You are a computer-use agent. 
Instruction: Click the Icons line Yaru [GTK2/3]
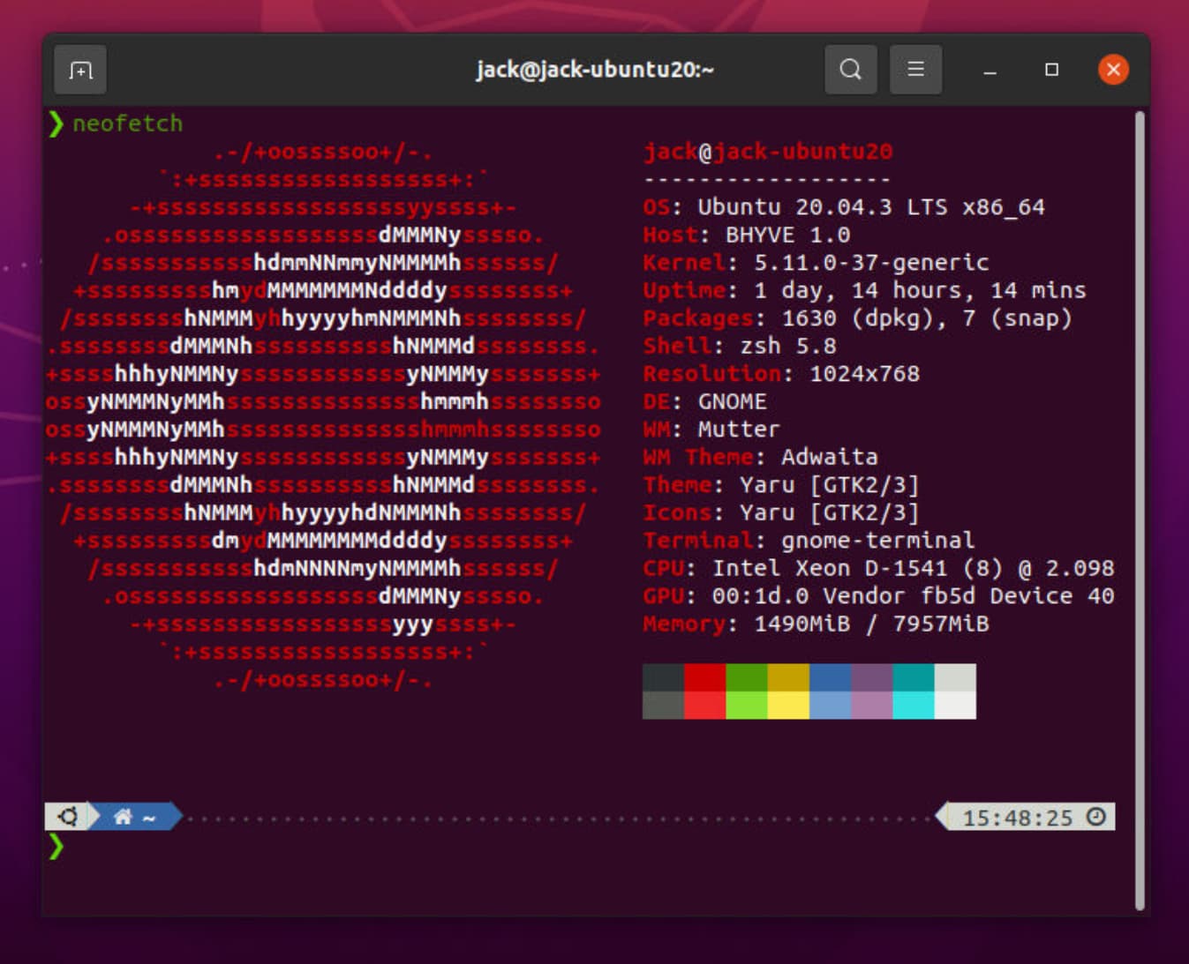point(781,513)
